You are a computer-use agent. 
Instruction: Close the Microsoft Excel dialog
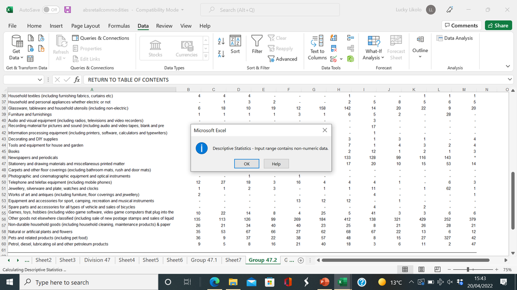coord(325,130)
